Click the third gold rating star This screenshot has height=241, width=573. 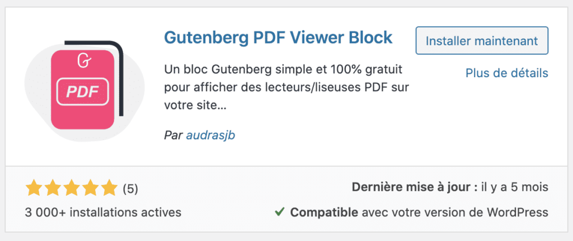pos(72,188)
